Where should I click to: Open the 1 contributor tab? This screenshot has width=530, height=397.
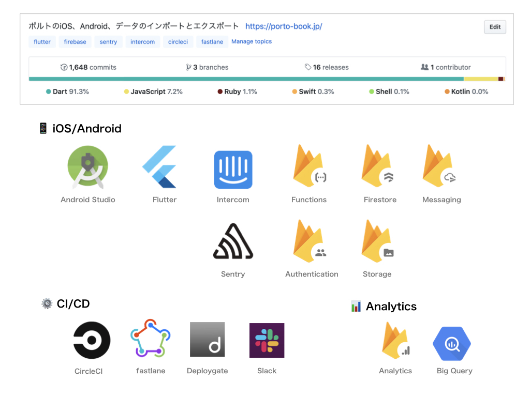(446, 67)
